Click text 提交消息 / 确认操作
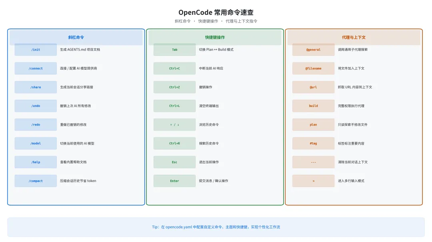This screenshot has width=432, height=242. tap(214, 181)
